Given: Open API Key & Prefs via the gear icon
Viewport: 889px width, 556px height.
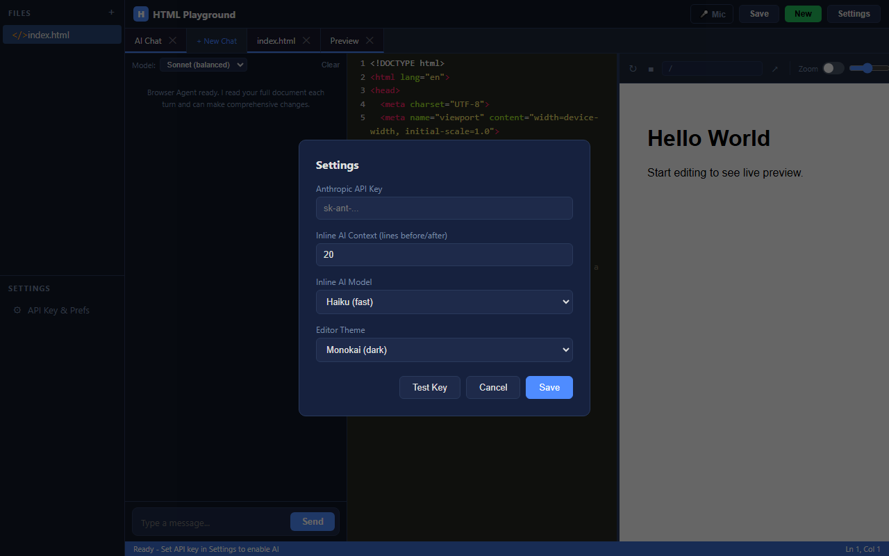Looking at the screenshot, I should pos(51,310).
